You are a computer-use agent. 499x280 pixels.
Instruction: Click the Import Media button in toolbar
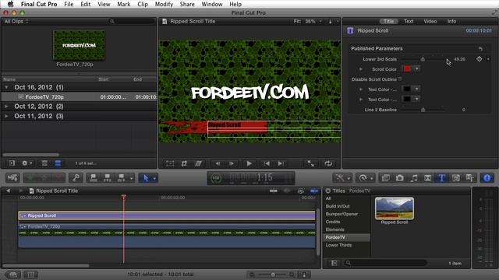pos(12,178)
